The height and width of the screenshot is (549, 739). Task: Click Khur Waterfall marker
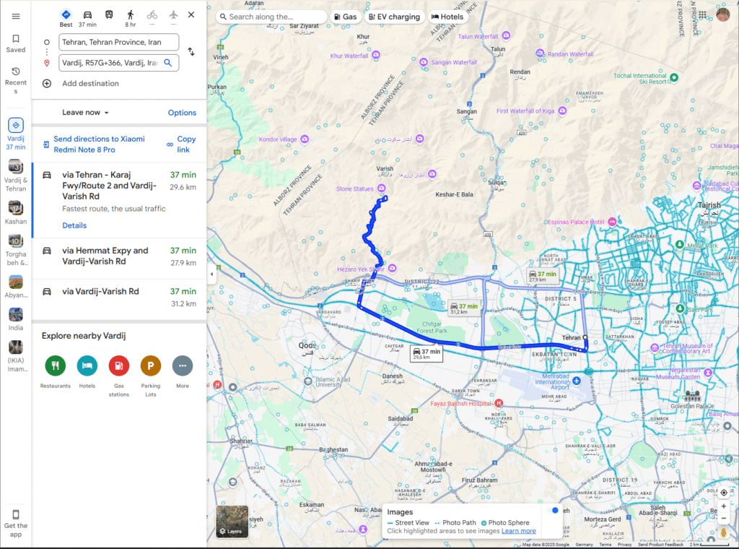(375, 55)
